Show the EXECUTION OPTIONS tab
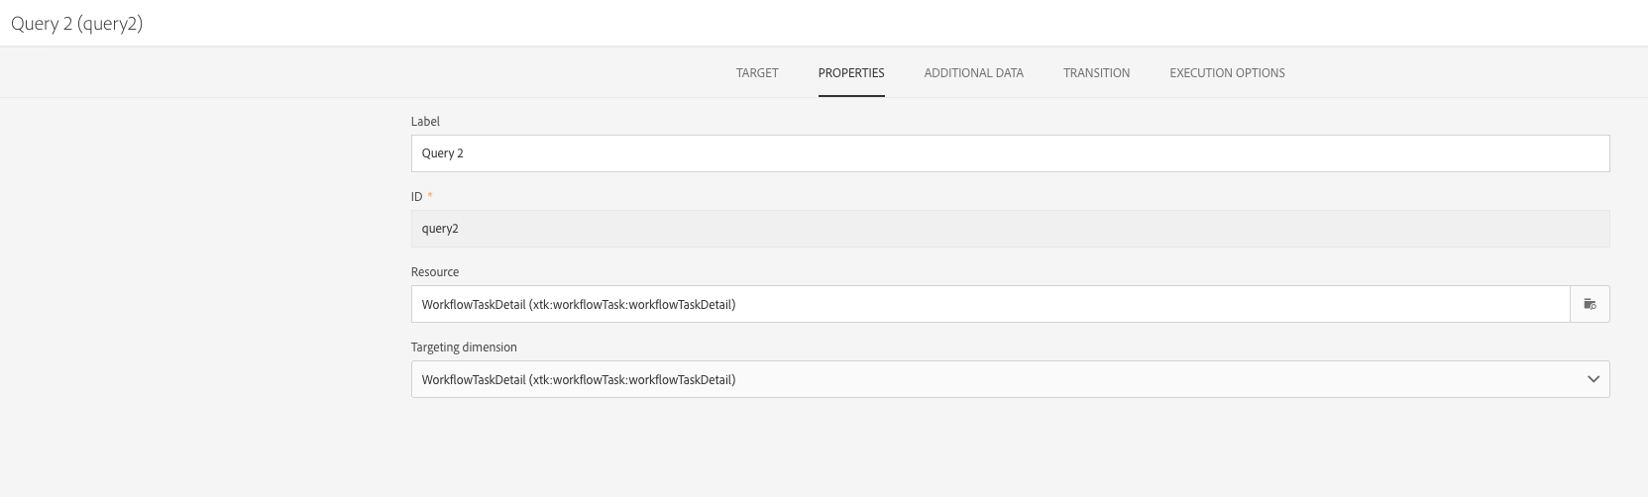Viewport: 1648px width, 497px height. [x=1227, y=73]
